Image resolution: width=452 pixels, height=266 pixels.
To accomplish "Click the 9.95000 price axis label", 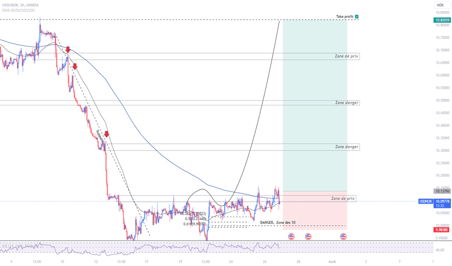I will [x=442, y=238].
